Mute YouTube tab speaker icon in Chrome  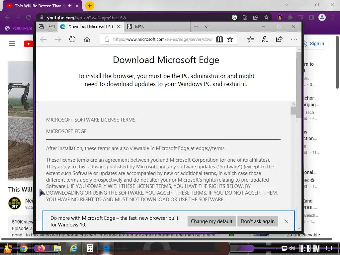click(70, 6)
